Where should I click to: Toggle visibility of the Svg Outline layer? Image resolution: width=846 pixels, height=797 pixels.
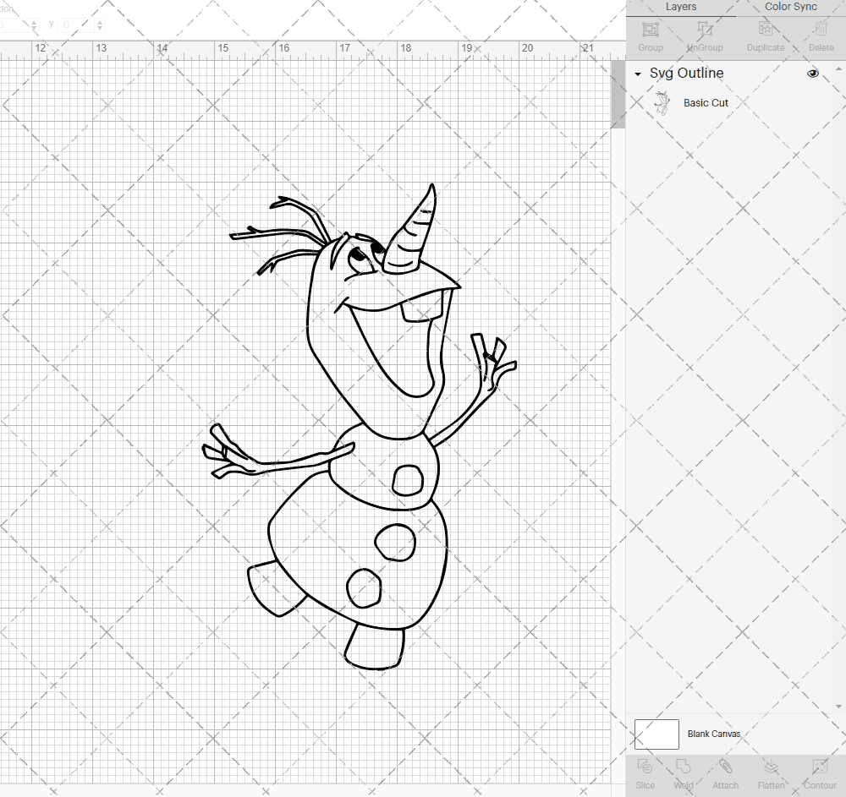[812, 74]
